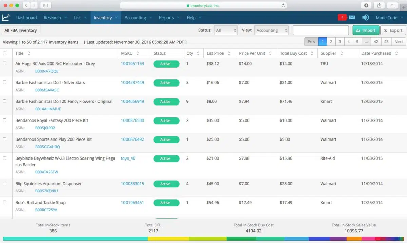Open the Safari share icon

point(379,5)
